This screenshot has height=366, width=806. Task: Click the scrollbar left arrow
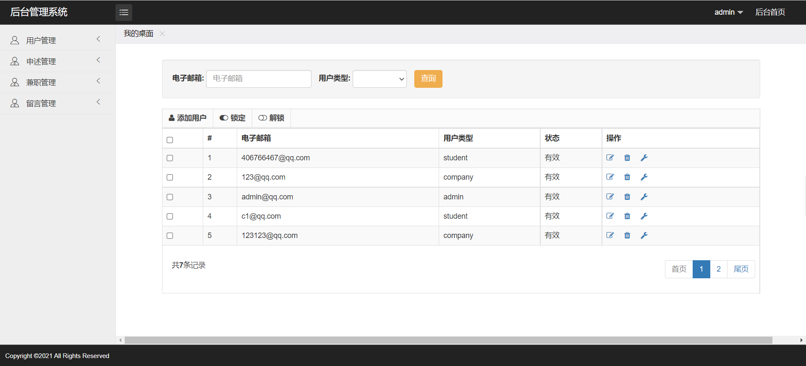[120, 340]
